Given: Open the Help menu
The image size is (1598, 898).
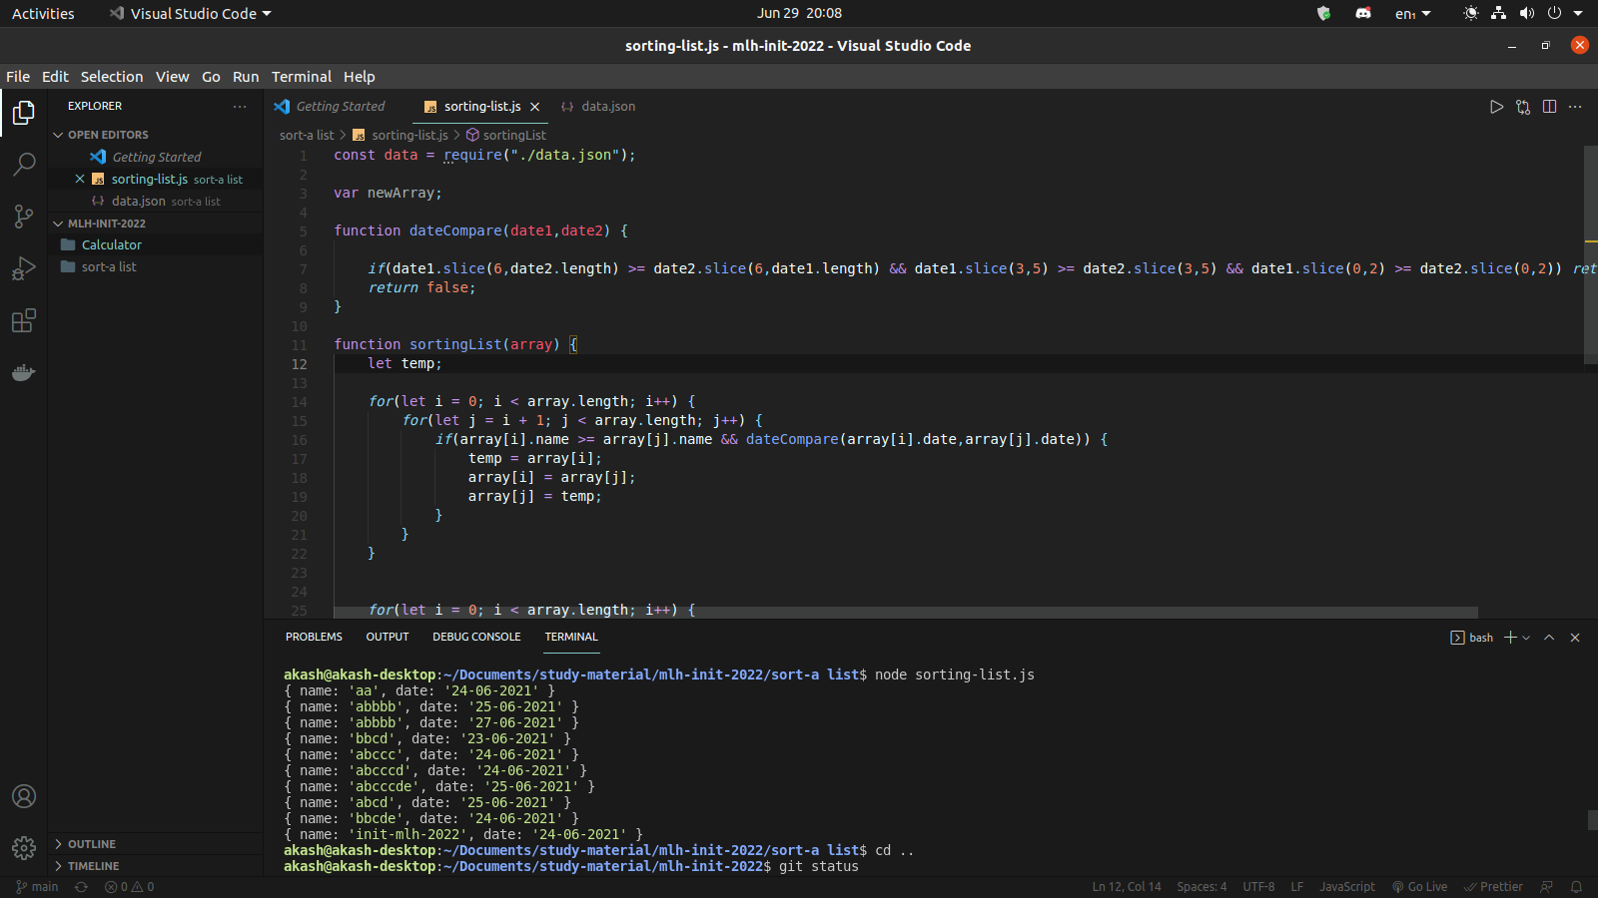Looking at the screenshot, I should (x=360, y=77).
